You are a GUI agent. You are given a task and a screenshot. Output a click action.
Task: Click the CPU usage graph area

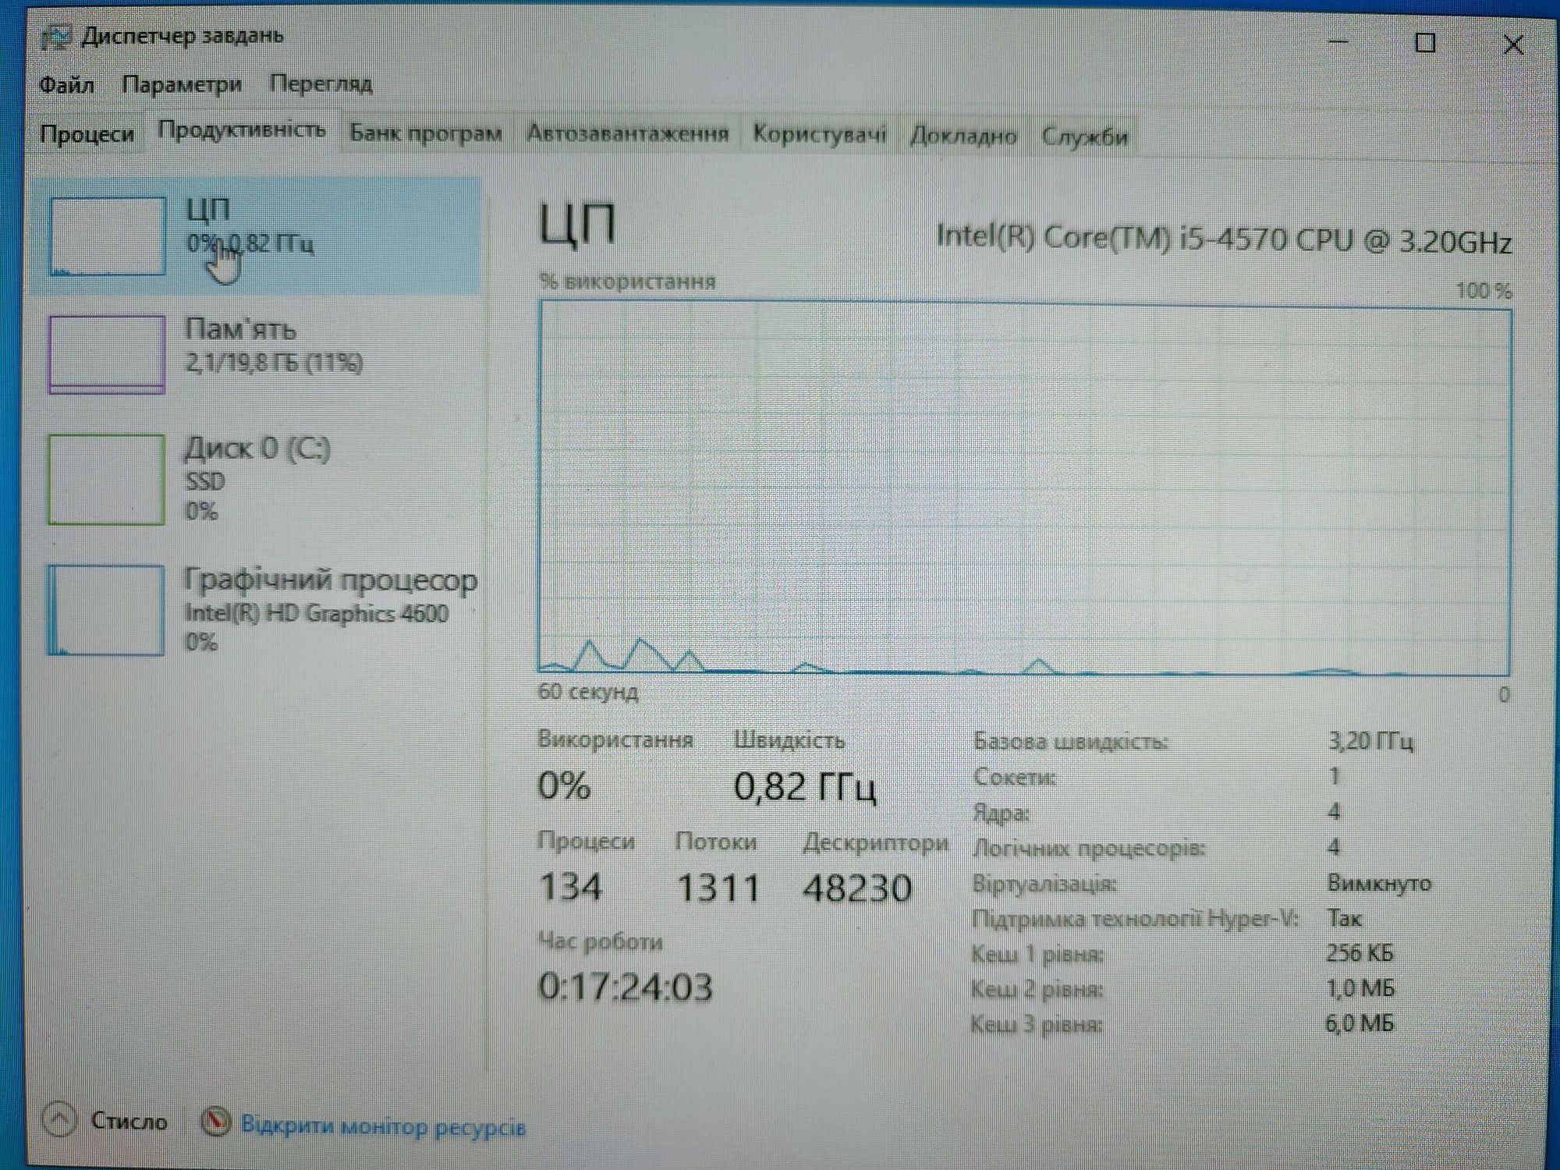coord(1024,488)
